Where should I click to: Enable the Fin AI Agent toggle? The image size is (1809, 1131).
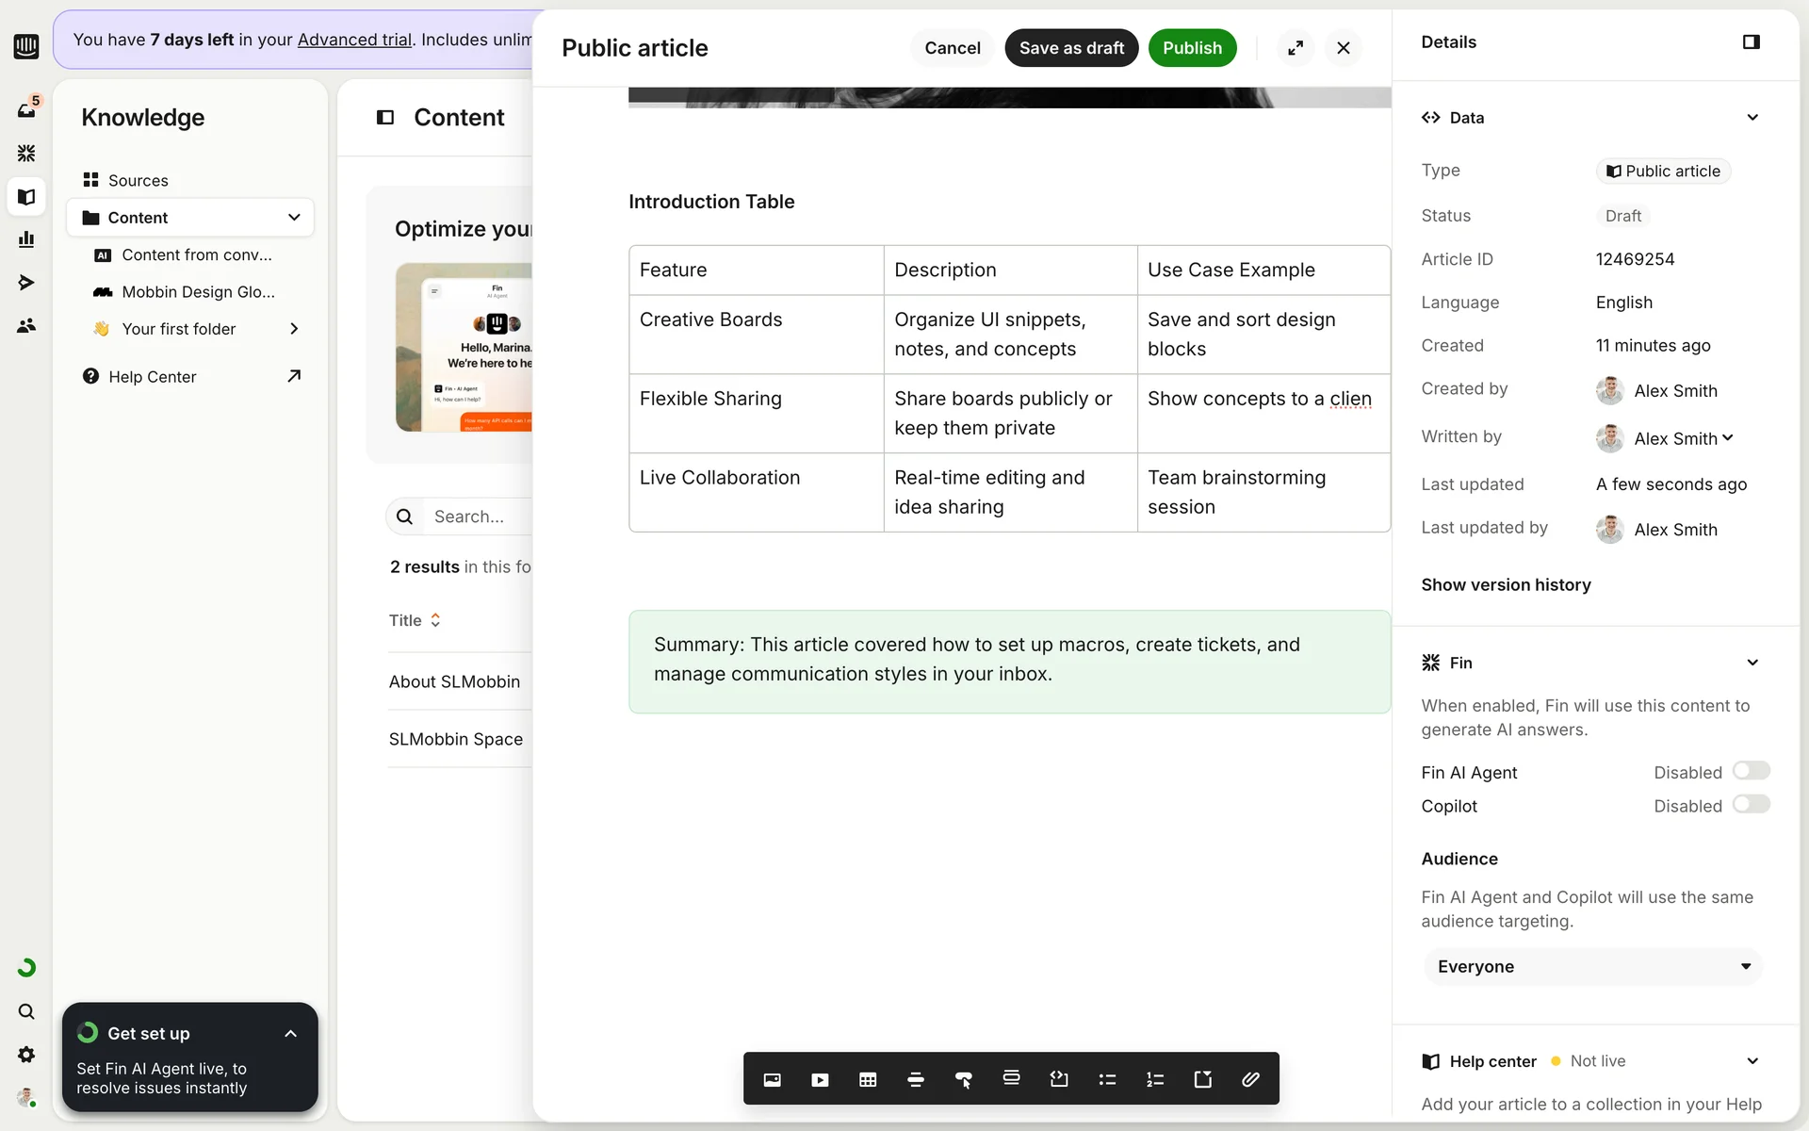1751,771
